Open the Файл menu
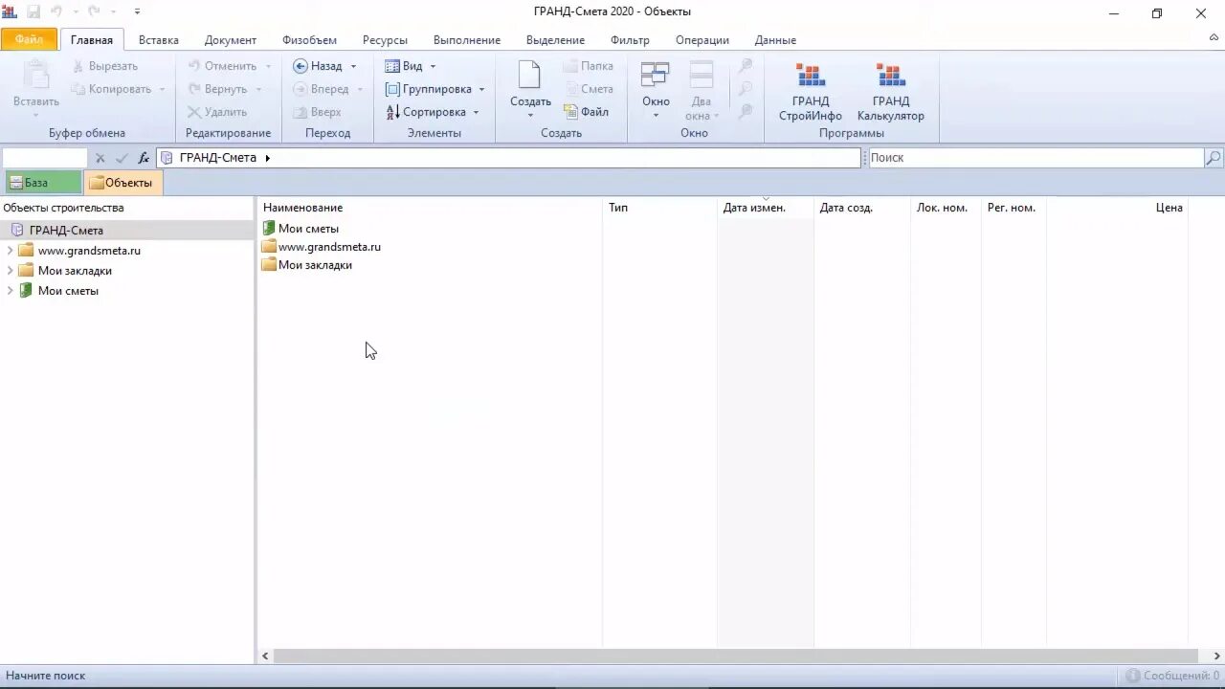Viewport: 1225px width, 689px height. tap(29, 40)
